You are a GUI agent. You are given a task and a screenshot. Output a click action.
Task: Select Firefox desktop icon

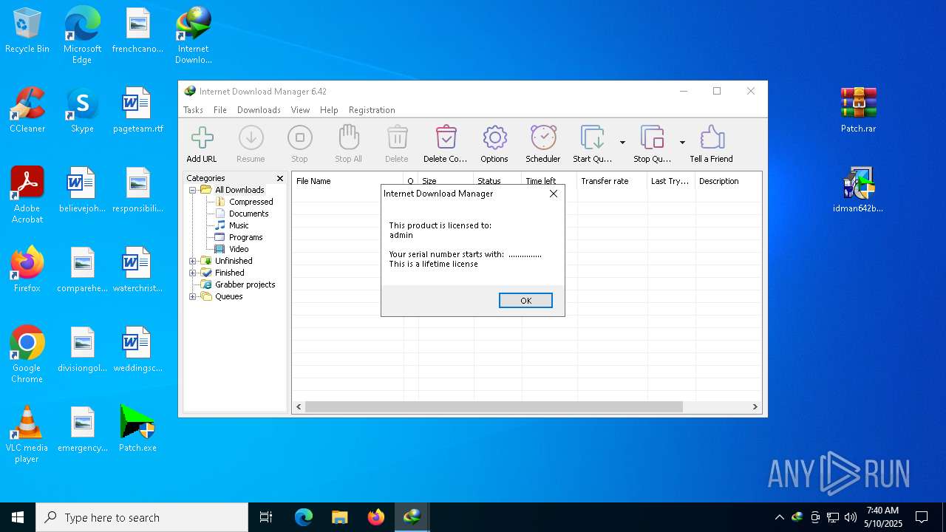coord(27,270)
